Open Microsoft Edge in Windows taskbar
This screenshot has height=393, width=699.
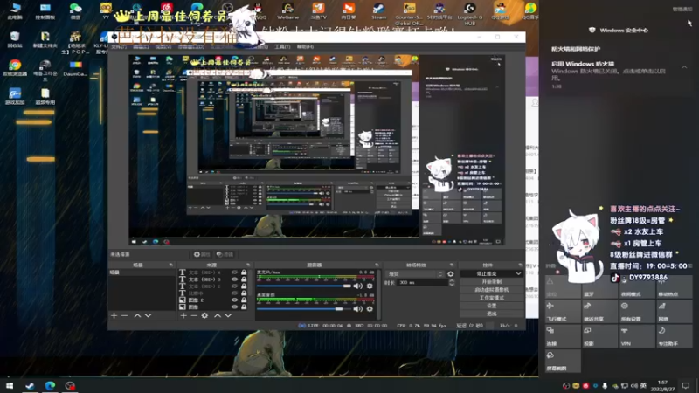(50, 386)
